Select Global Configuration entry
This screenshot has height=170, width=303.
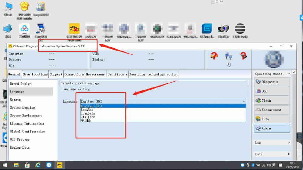31,131
